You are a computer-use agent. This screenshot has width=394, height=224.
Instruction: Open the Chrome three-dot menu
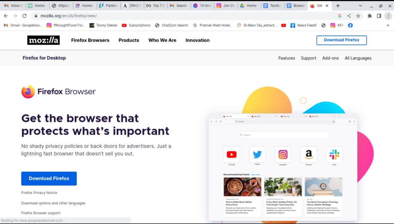click(x=388, y=16)
